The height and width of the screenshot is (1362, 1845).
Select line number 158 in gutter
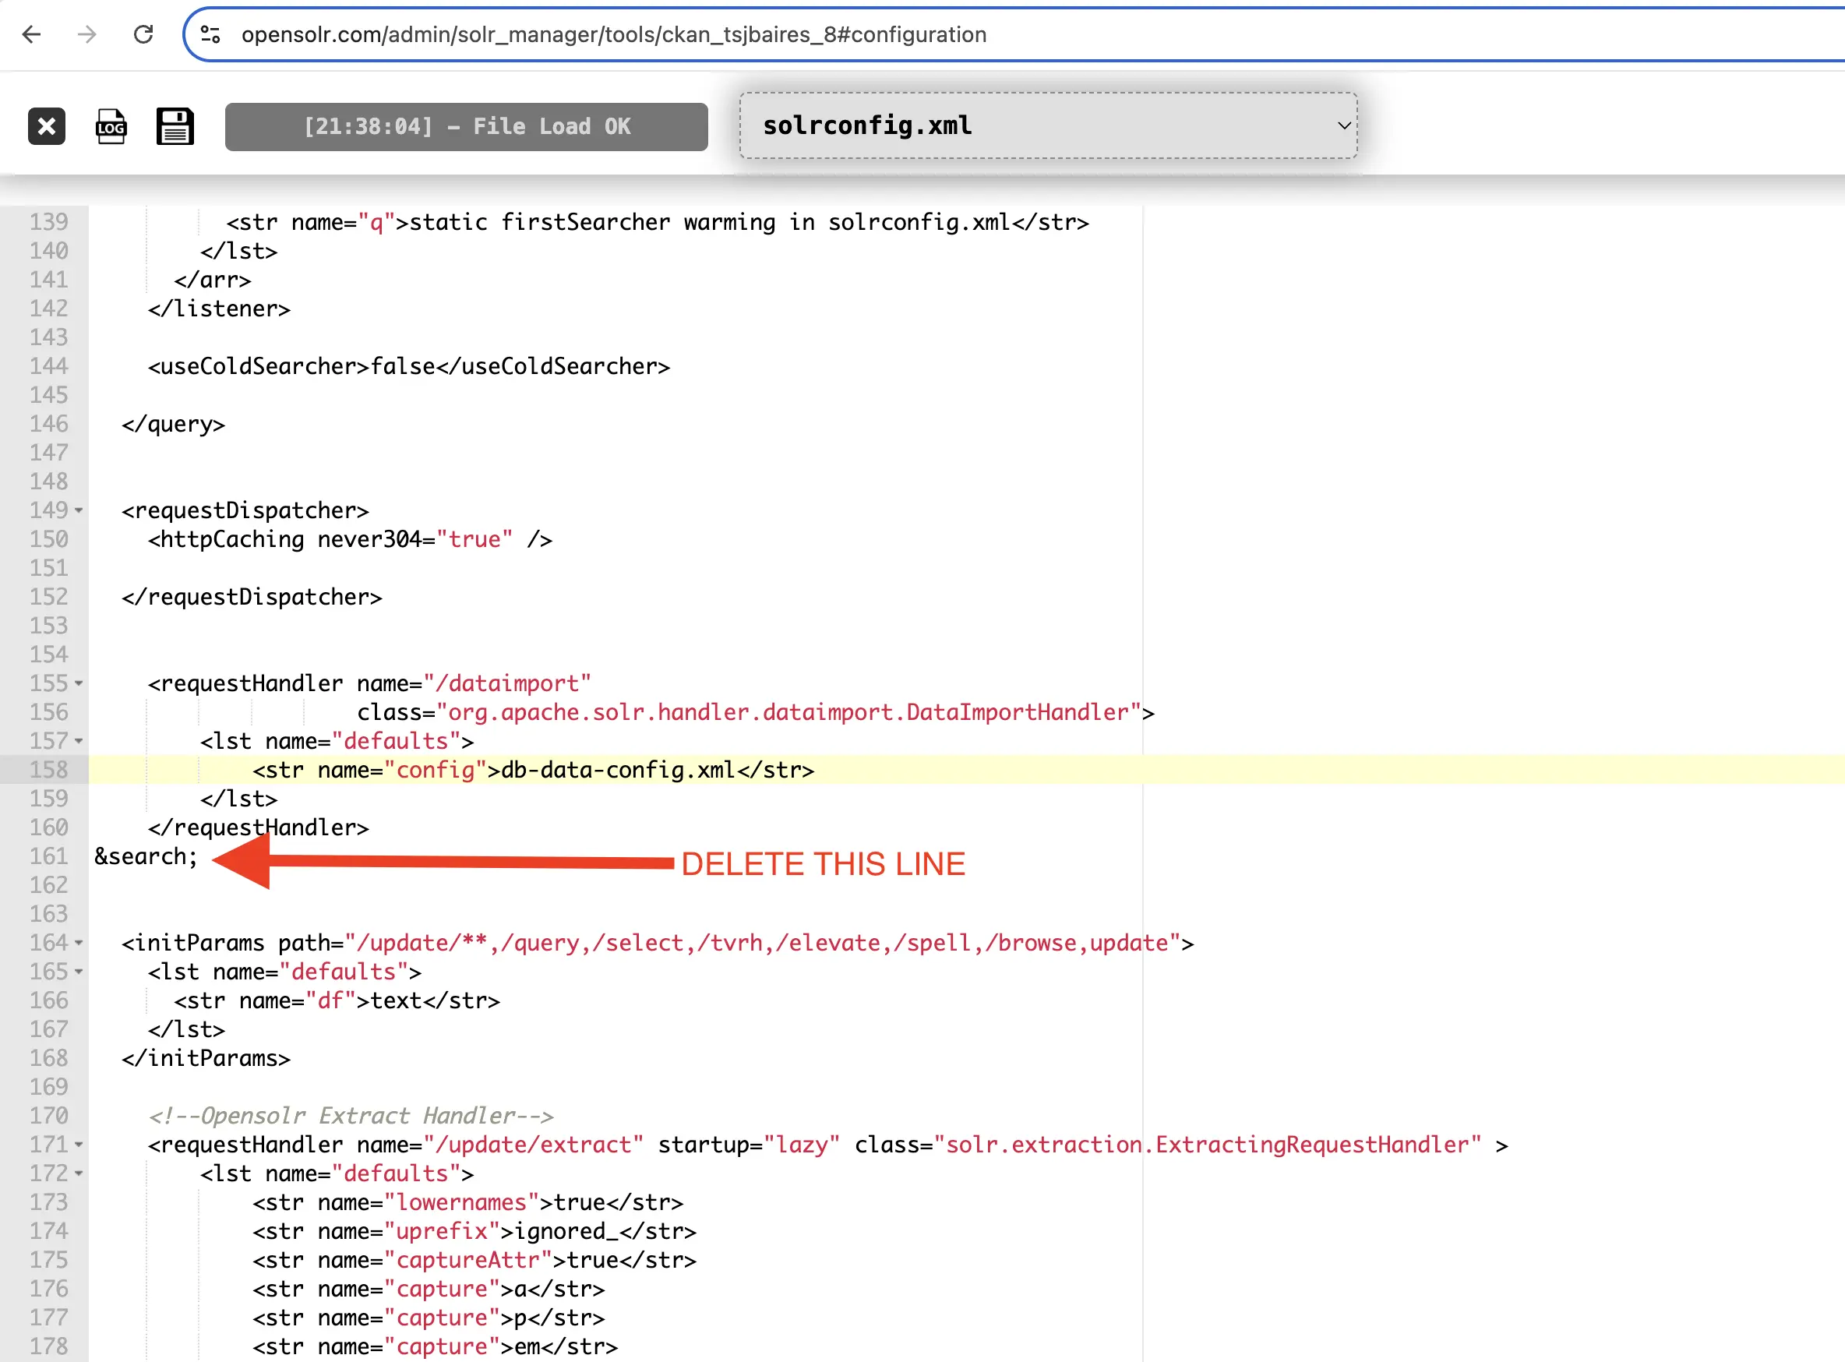pos(48,770)
